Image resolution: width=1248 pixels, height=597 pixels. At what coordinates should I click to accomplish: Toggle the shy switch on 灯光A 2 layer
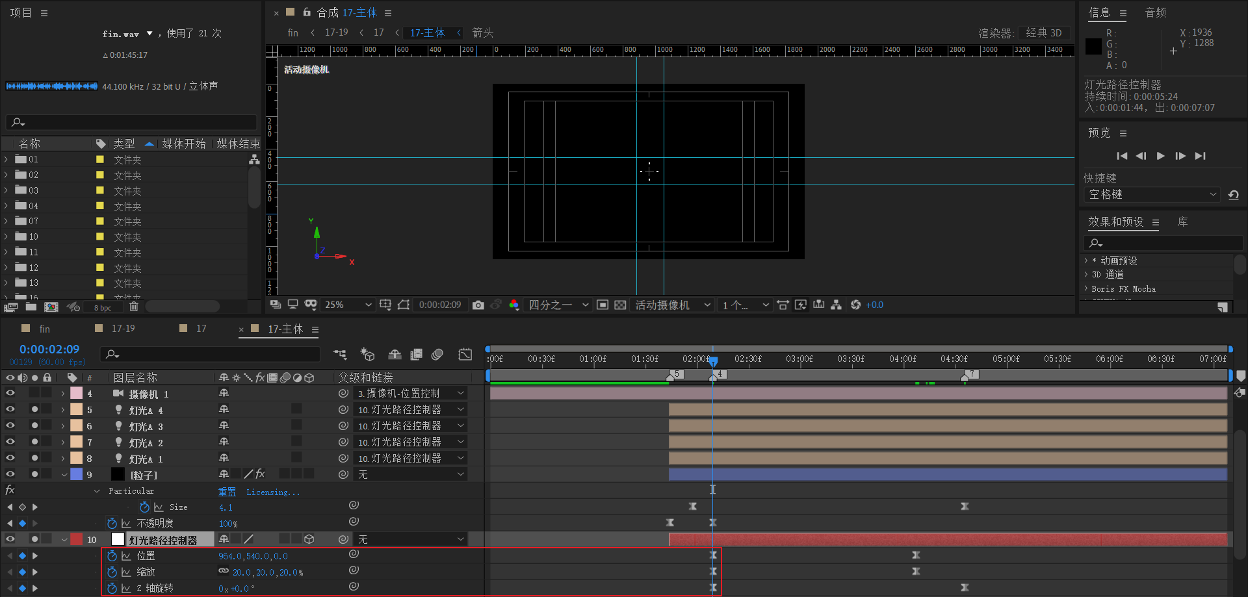coord(224,442)
